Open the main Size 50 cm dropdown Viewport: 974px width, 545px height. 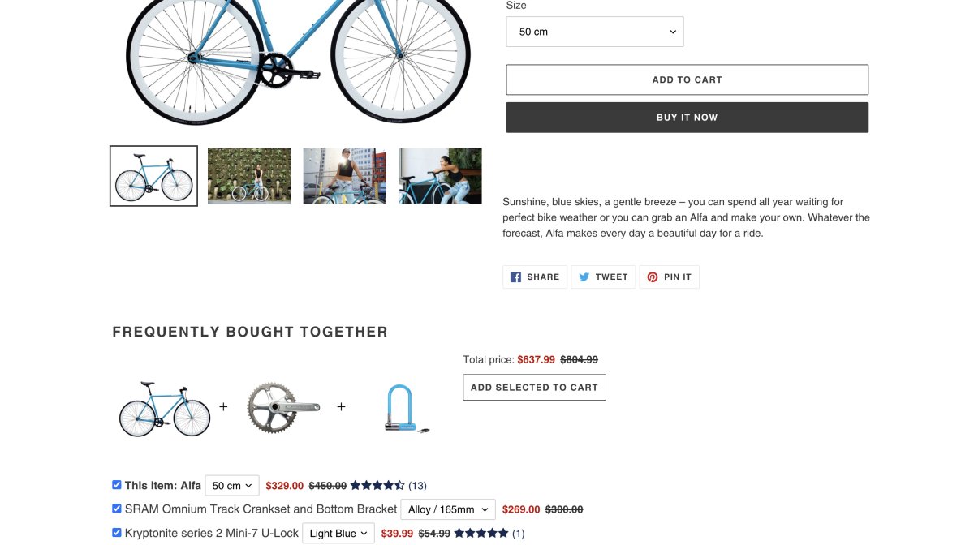tap(595, 32)
